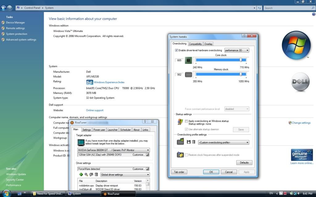Click the RivaTuner driver file list scrollbar
Viewport: 316px width, 197px height.
(148, 185)
